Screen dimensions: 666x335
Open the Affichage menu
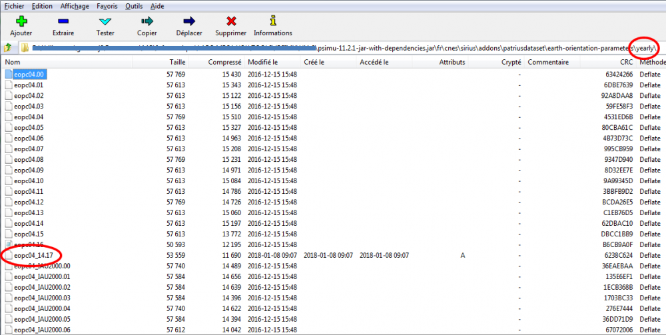(74, 5)
